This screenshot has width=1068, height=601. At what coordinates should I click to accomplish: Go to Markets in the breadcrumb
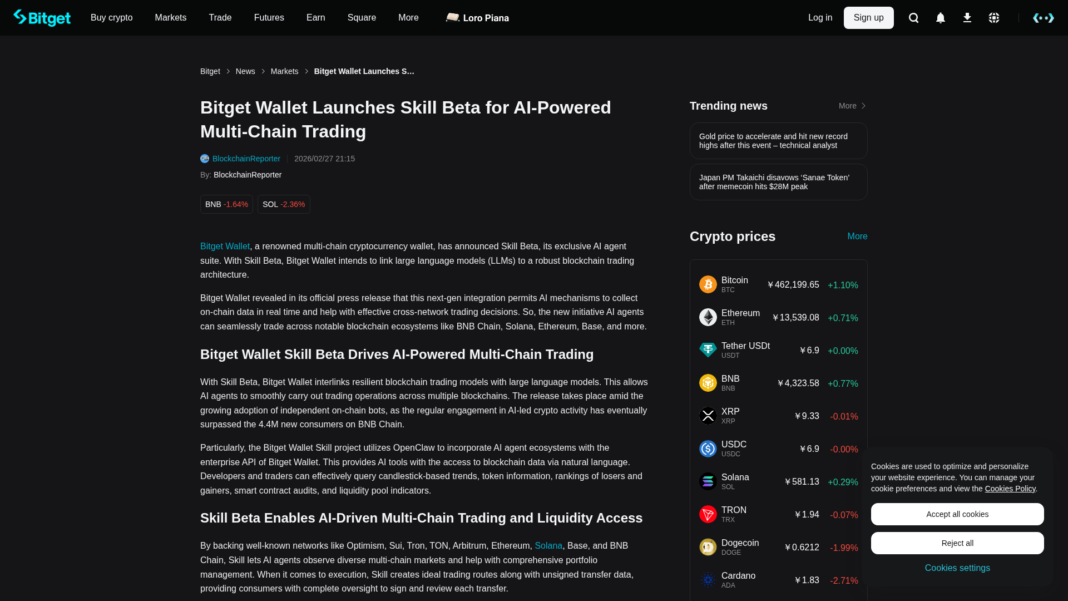click(284, 71)
